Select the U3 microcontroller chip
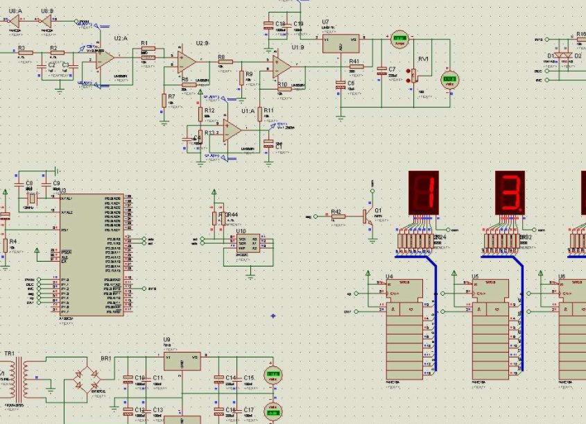Viewport: 586px width, 424px height. point(92,255)
